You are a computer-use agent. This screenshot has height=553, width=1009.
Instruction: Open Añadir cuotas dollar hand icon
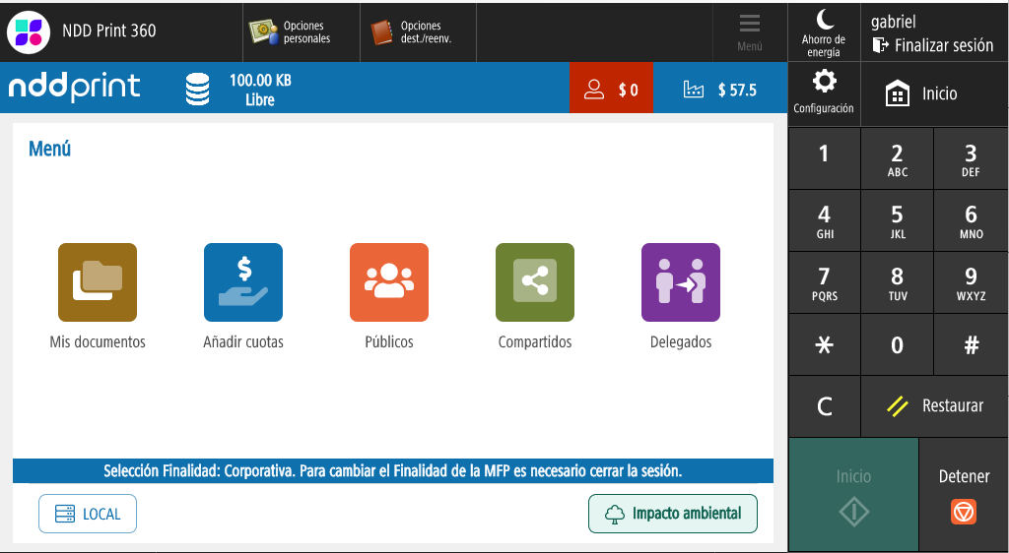(243, 282)
